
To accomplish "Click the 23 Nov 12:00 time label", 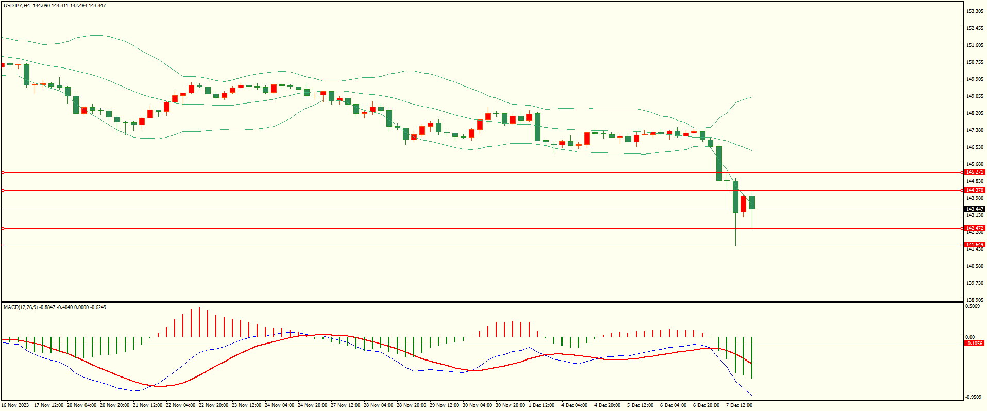I will 246,405.
